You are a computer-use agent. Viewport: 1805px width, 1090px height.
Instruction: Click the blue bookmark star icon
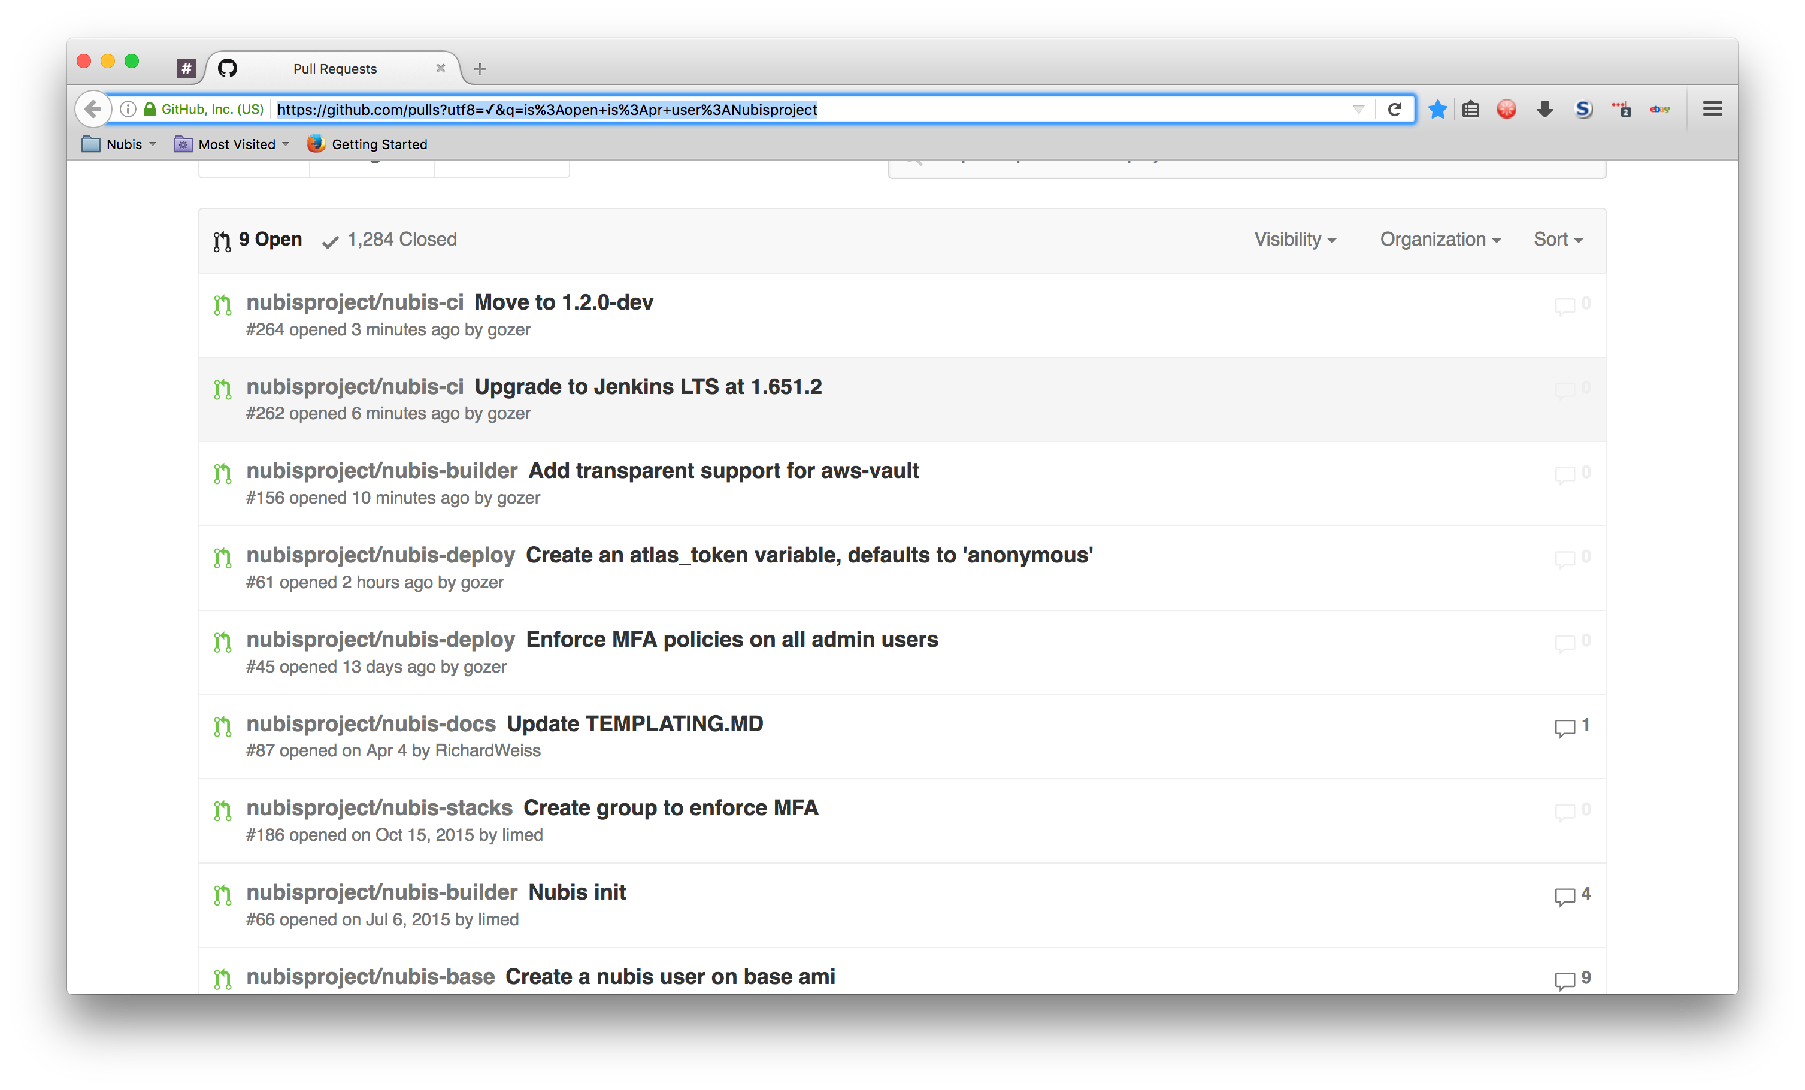click(x=1437, y=109)
